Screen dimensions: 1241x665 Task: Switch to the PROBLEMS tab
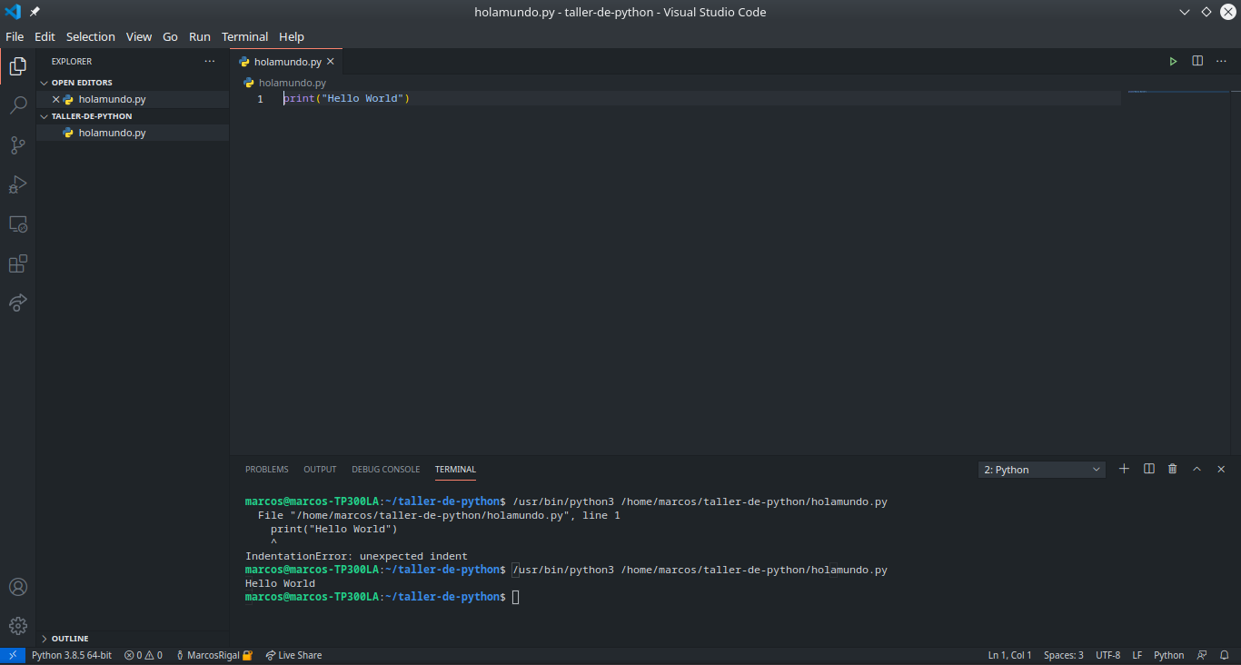tap(266, 470)
